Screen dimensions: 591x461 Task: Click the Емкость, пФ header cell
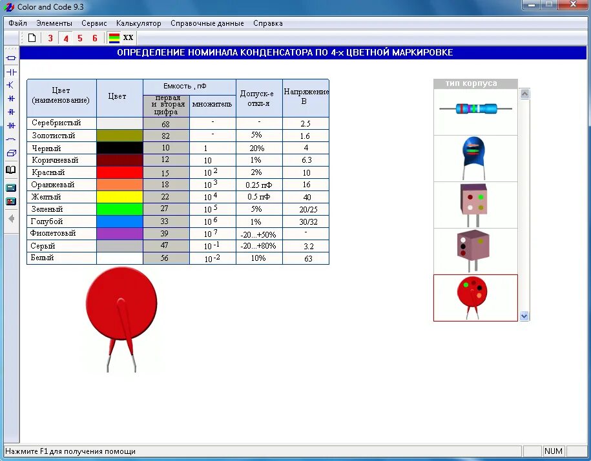[190, 87]
